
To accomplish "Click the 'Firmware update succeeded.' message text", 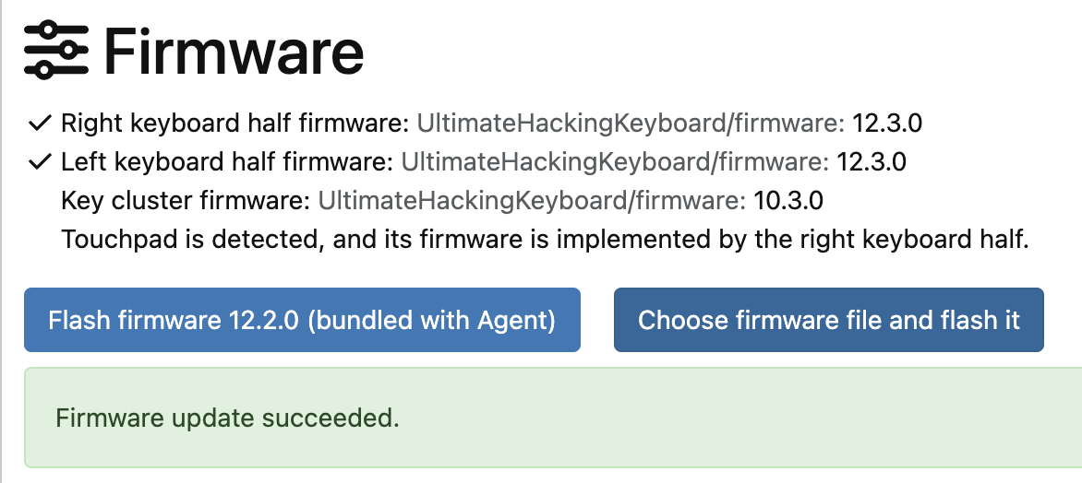I will pos(227,418).
